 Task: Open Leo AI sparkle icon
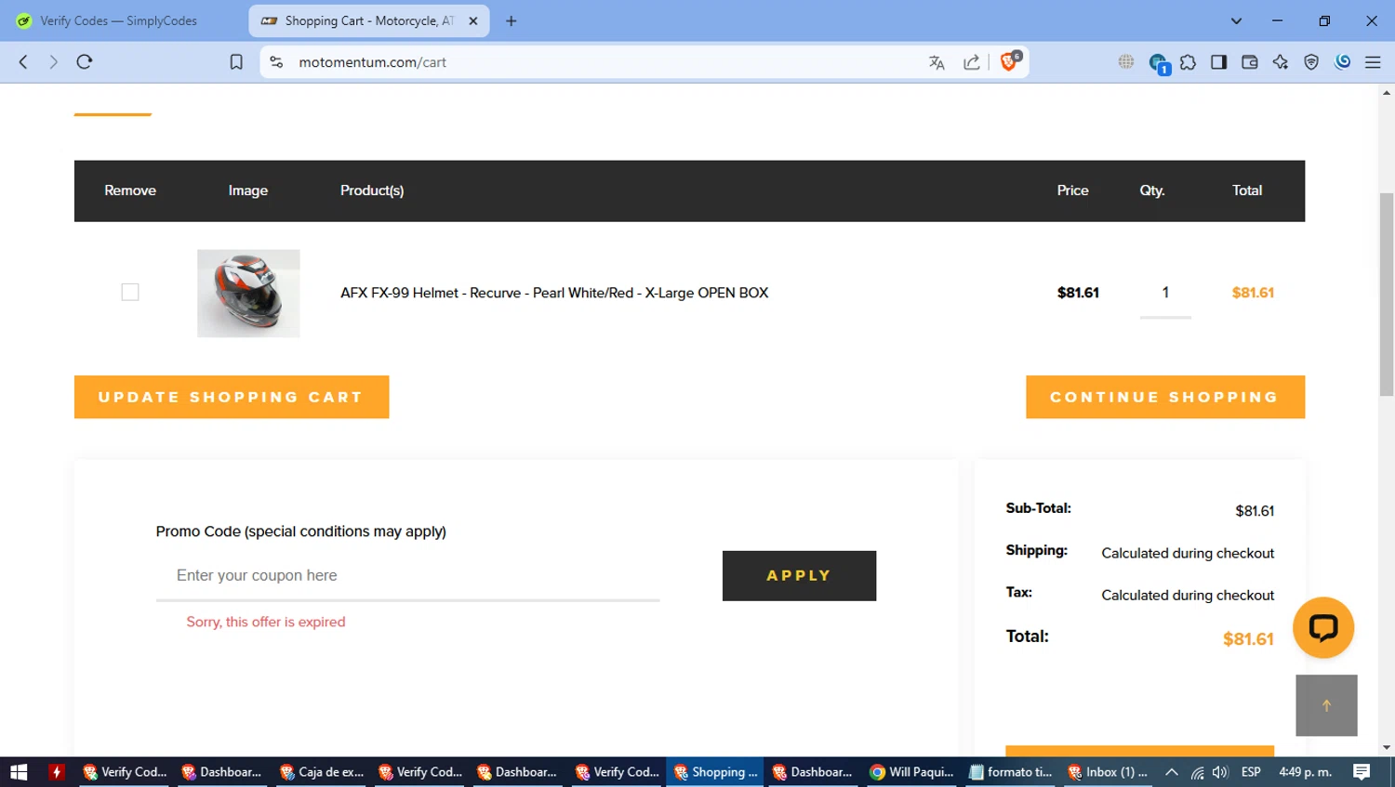coord(1281,62)
